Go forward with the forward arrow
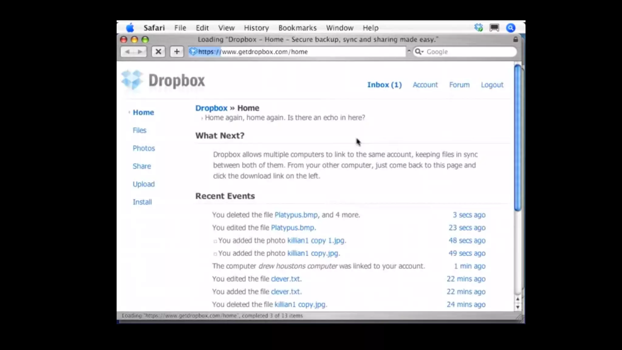 tap(140, 52)
